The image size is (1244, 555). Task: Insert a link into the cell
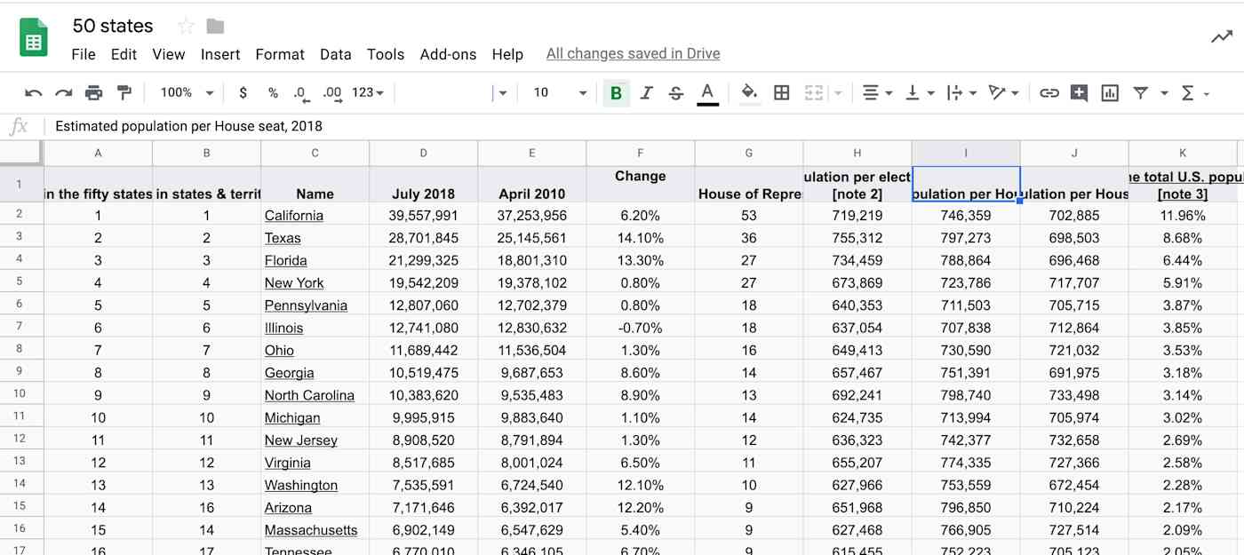[1049, 92]
